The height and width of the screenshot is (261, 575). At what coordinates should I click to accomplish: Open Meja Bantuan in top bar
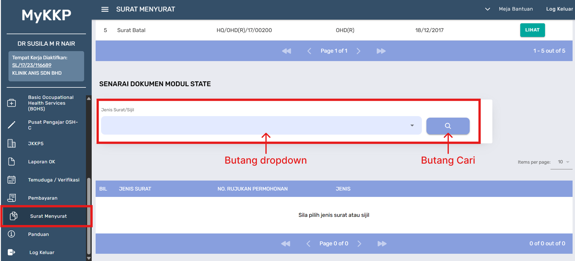(x=516, y=9)
